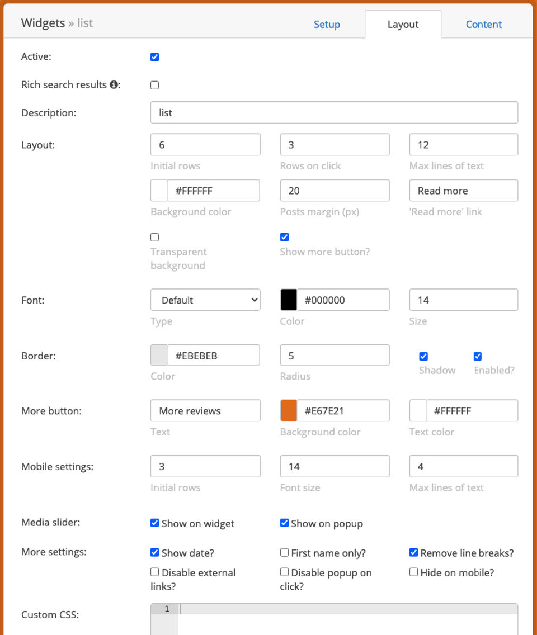Pick the gray Border color swatch
The height and width of the screenshot is (635, 537).
159,356
